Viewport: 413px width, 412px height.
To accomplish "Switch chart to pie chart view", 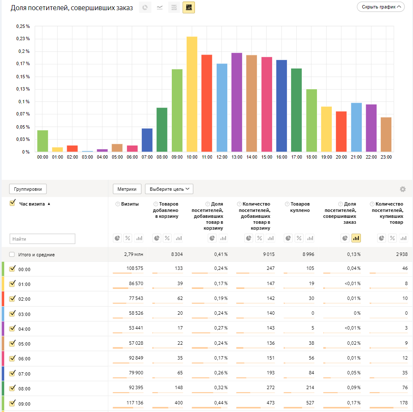I will [x=145, y=8].
